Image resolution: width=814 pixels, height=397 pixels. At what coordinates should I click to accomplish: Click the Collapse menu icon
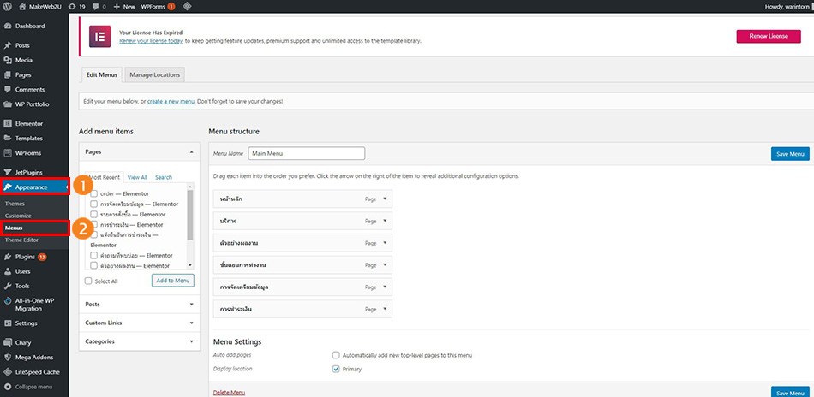8,387
